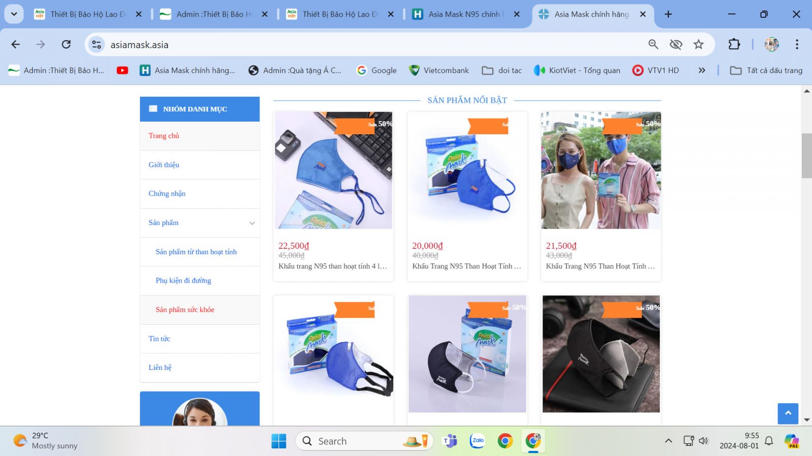Open black mask on wallet product image
This screenshot has height=456, width=812.
[601, 354]
